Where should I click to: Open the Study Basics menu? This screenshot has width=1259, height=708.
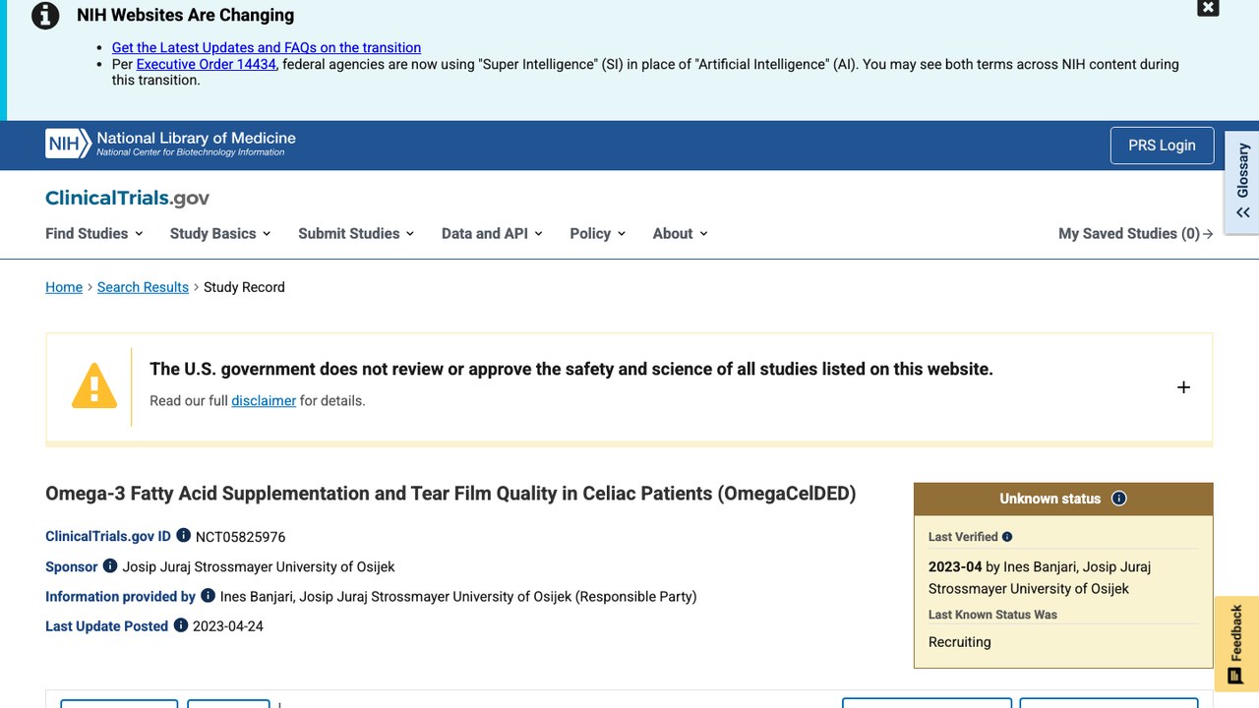[x=220, y=233]
